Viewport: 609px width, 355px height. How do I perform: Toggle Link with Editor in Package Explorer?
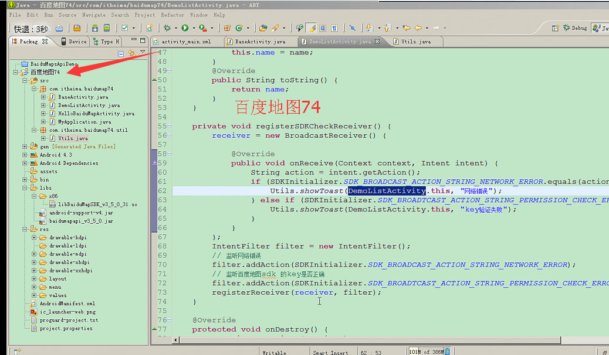(132, 53)
